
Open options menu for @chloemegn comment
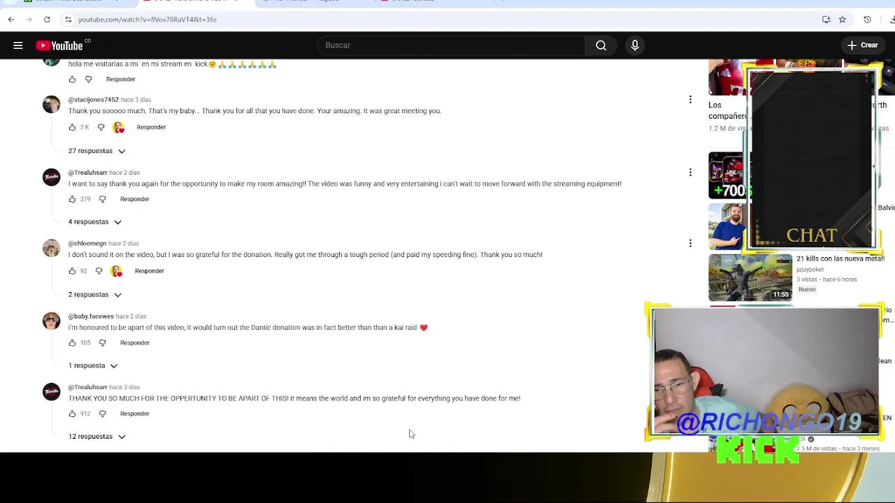[690, 244]
